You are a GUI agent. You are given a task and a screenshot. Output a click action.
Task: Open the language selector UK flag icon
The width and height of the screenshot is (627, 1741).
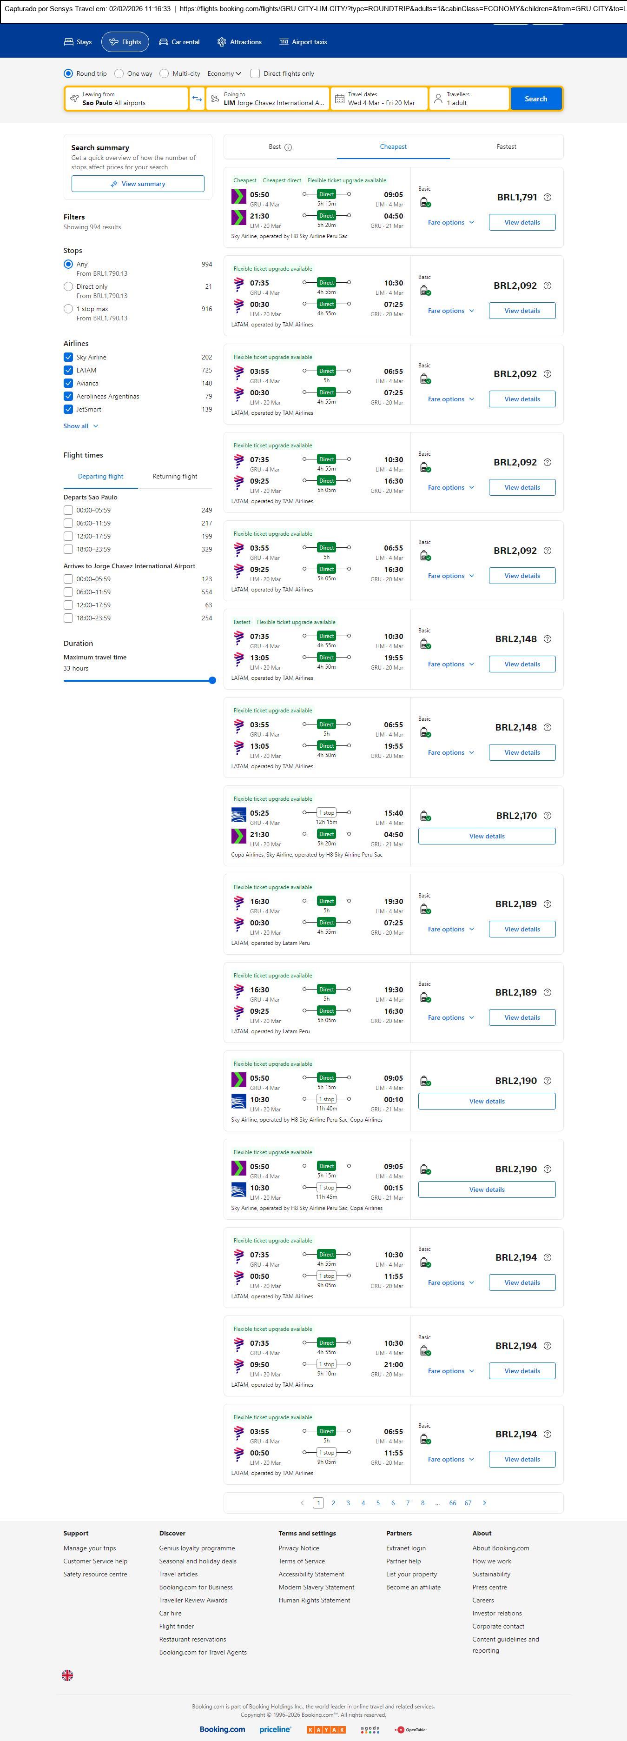pyautogui.click(x=67, y=1675)
